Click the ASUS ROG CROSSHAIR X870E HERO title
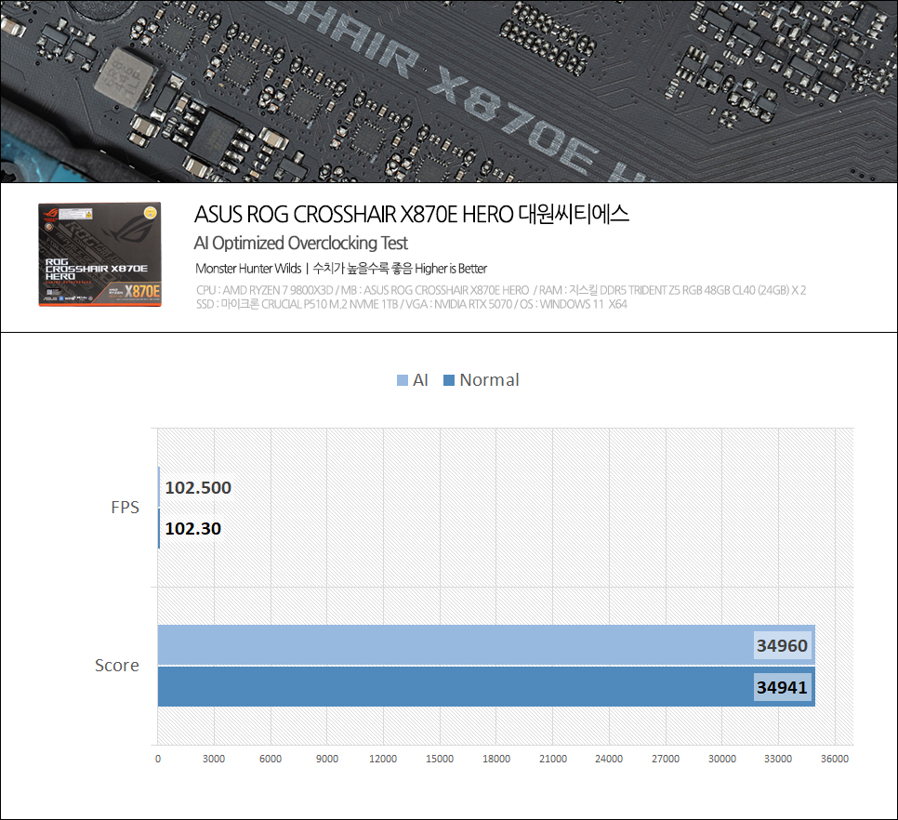This screenshot has width=898, height=820. pyautogui.click(x=411, y=214)
